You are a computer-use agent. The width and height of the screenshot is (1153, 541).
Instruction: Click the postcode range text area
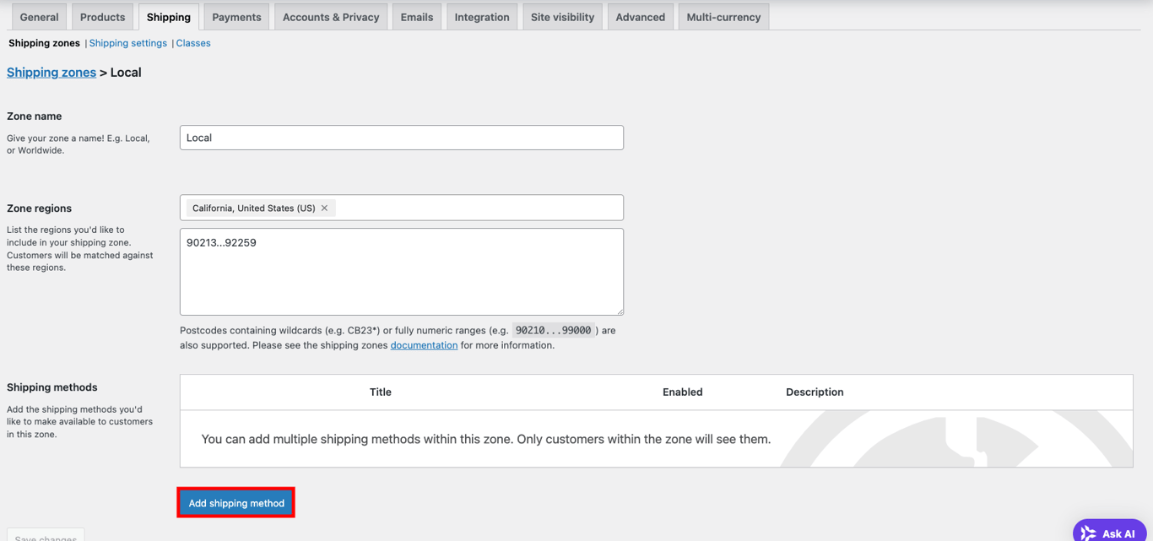pos(401,270)
